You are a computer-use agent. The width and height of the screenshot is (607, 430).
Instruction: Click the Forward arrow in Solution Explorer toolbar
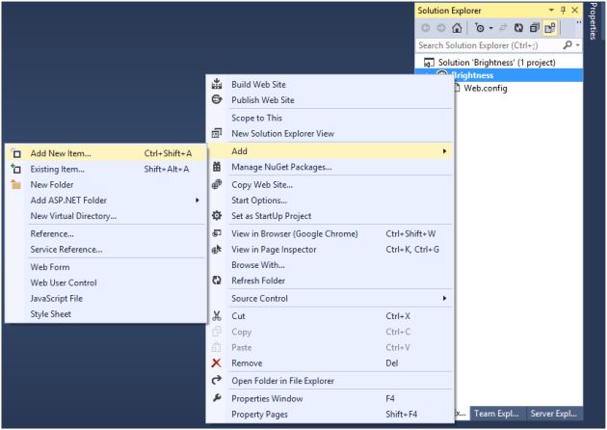coord(441,28)
